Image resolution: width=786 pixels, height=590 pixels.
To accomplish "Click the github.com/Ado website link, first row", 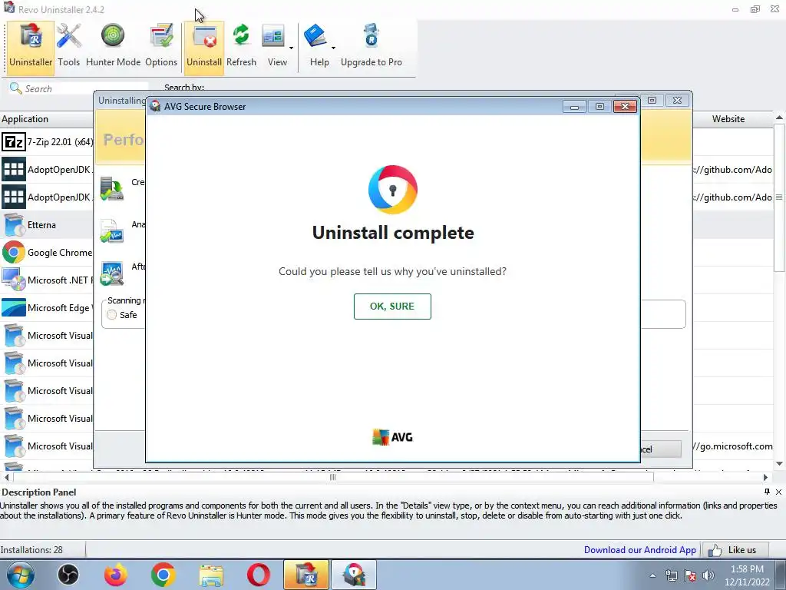I will (x=732, y=170).
